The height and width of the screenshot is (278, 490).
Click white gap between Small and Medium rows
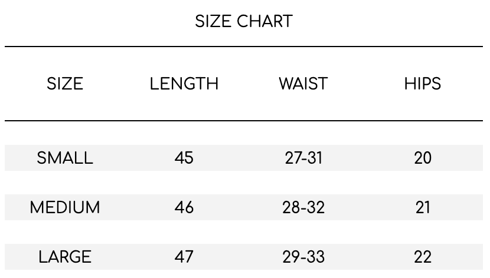click(x=244, y=183)
